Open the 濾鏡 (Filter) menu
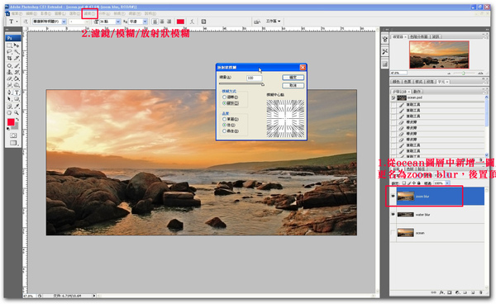This screenshot has width=496, height=304. pos(89,13)
